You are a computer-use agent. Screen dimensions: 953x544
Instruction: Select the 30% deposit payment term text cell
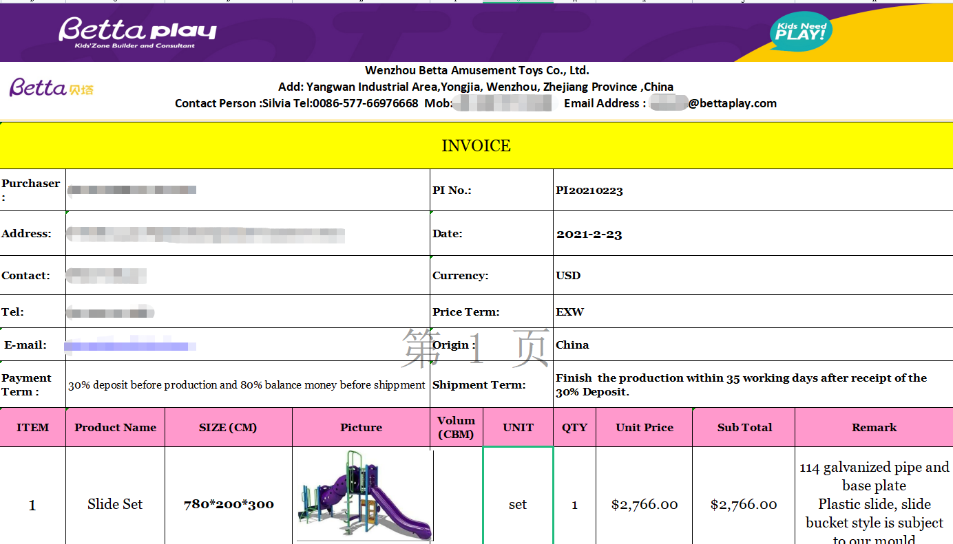(247, 385)
